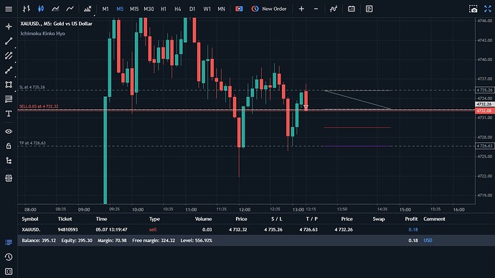Select MN timeframe
495x278 pixels.
[x=221, y=9]
